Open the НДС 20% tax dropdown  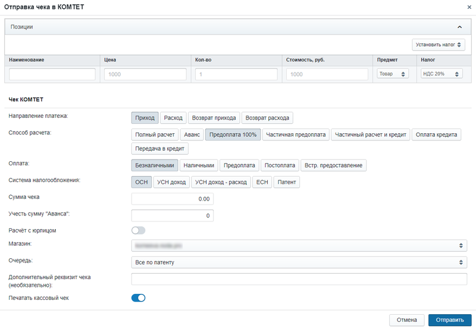(x=441, y=74)
